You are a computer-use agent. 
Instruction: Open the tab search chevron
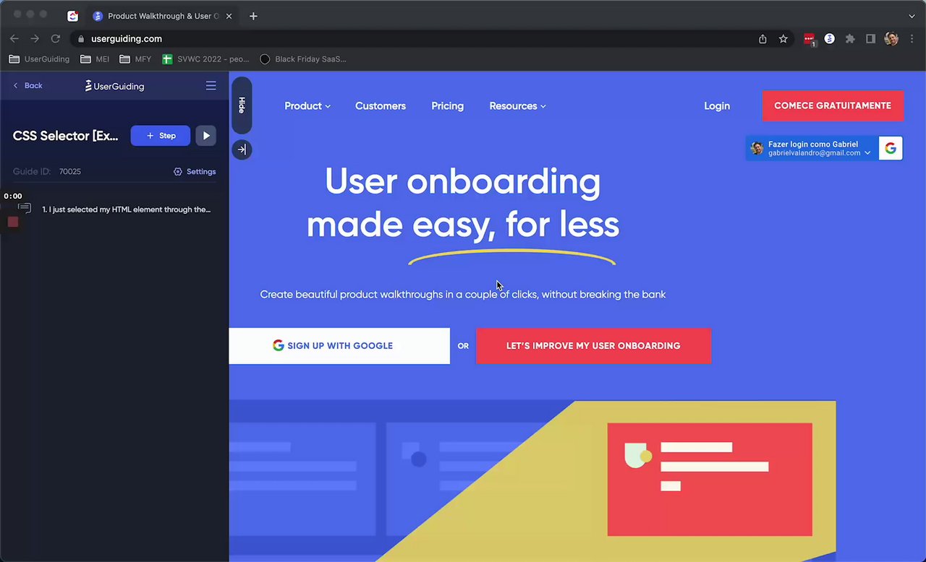912,16
